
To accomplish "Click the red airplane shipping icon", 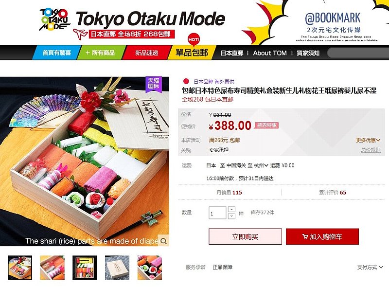I will click(80, 34).
